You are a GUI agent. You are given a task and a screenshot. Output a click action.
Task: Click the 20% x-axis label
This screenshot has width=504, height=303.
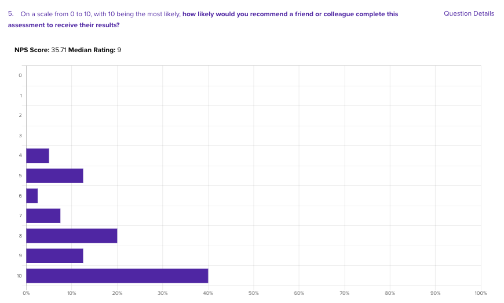click(x=117, y=294)
